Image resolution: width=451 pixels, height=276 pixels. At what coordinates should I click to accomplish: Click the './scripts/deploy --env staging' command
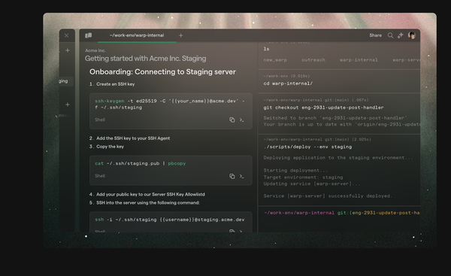pyautogui.click(x=307, y=147)
